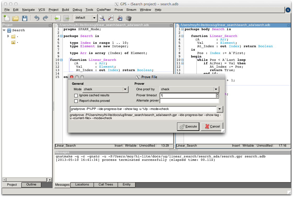Screen dimensions: 293x197
Task: Click the Prove File dialog corner grip
Action: (223, 131)
